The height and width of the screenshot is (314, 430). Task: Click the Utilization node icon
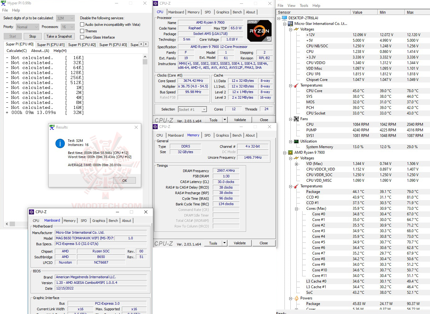(296, 141)
